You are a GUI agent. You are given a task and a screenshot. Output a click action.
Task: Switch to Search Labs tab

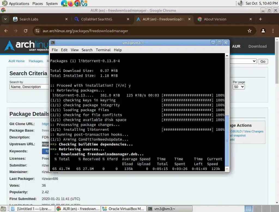click(40, 19)
